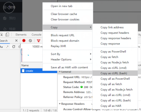Select Copy all as cURL (cmd)
The image size is (141, 112).
pos(115,95)
